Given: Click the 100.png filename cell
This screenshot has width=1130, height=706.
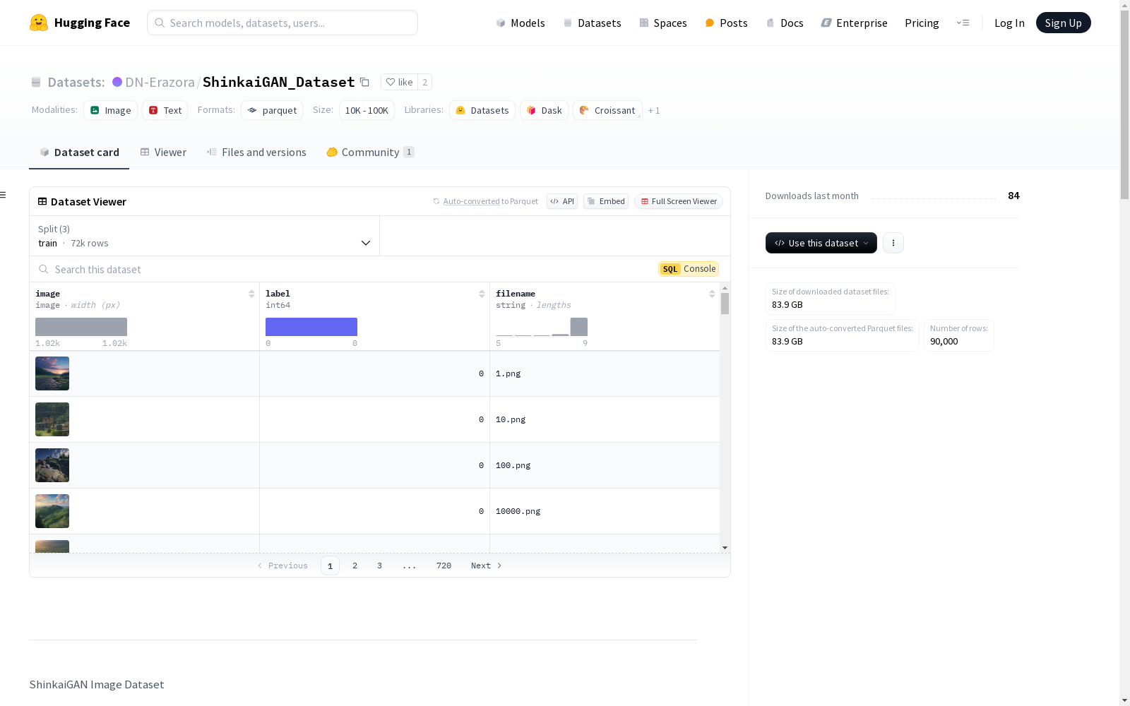Looking at the screenshot, I should click(605, 465).
